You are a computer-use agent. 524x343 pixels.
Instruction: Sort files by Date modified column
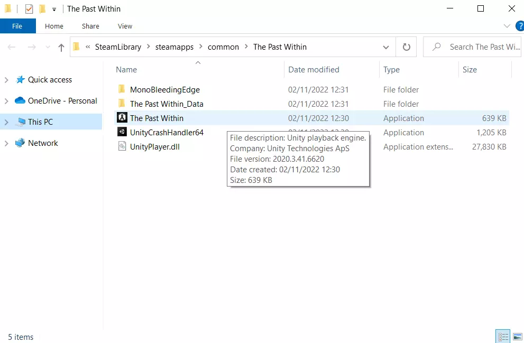(314, 70)
